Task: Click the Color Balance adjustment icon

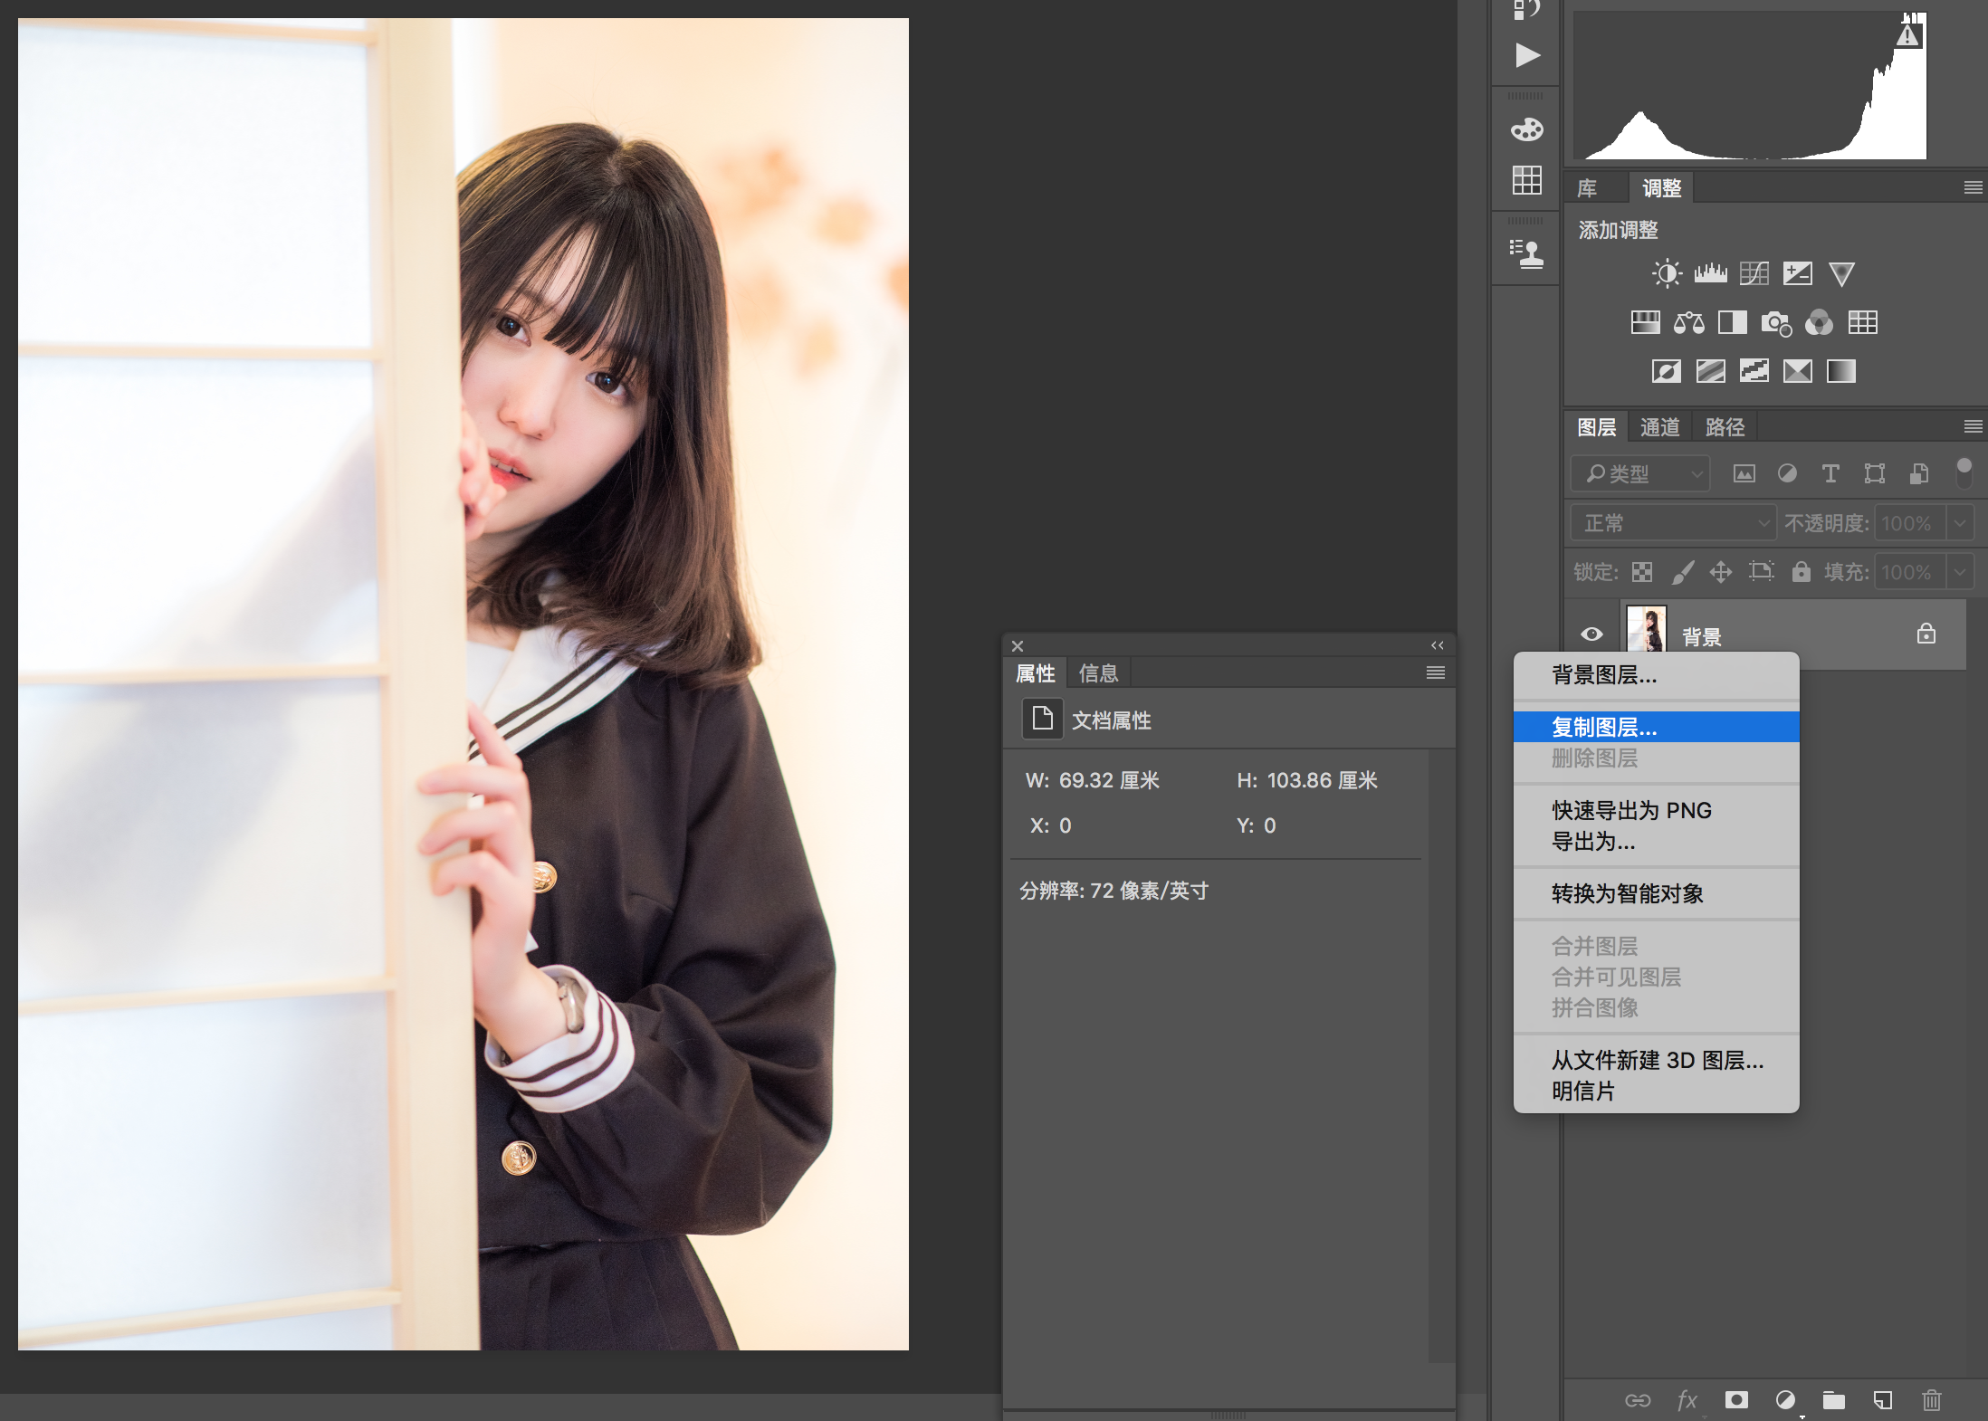Action: coord(1688,323)
